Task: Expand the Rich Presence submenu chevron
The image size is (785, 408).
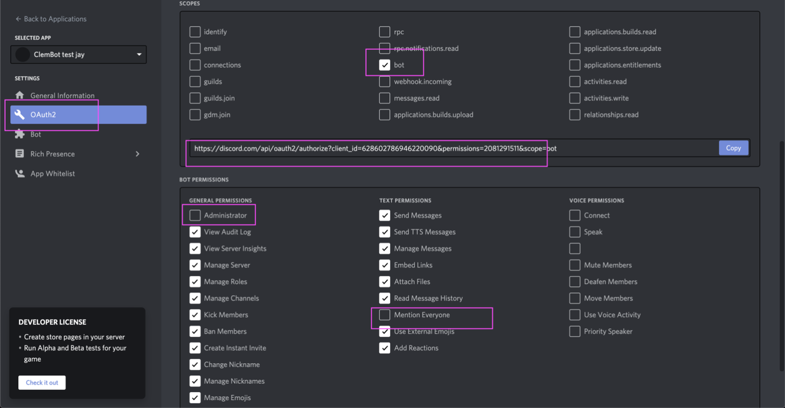Action: coord(137,154)
